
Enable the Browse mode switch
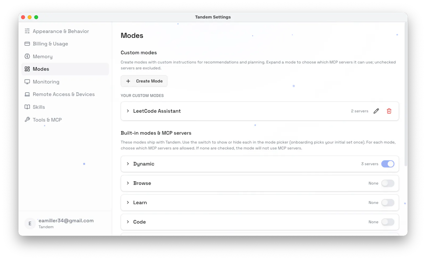[x=388, y=183]
